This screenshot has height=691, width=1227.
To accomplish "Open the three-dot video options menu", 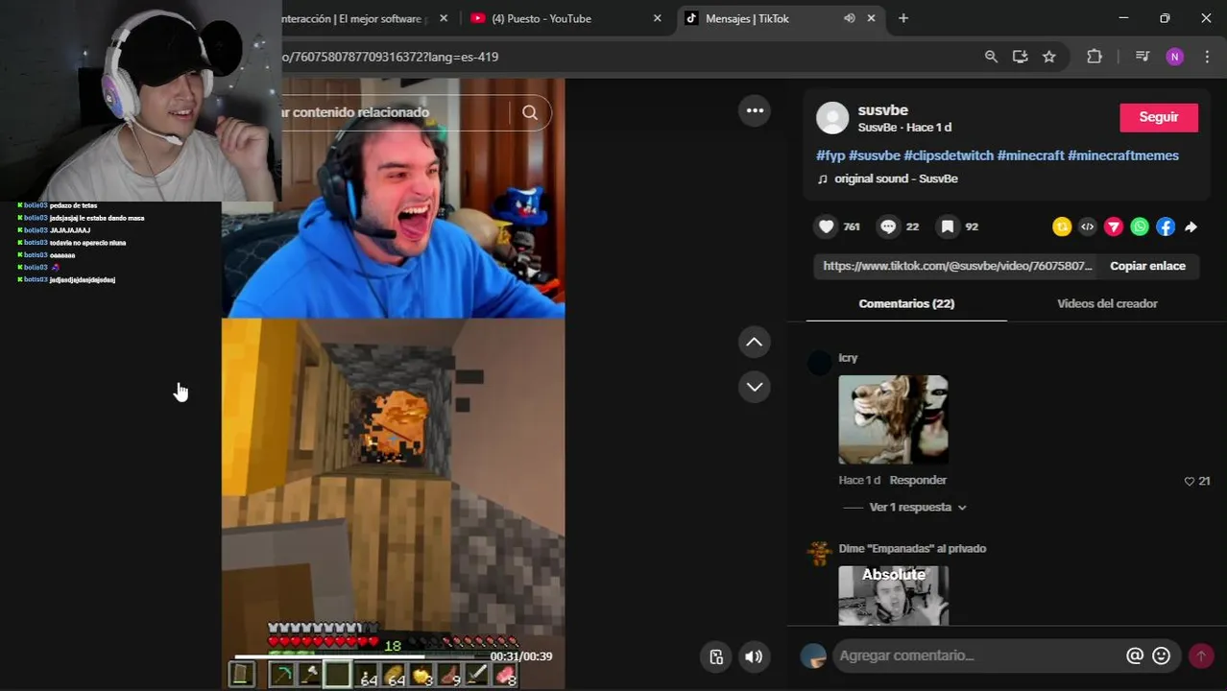I will [x=755, y=110].
